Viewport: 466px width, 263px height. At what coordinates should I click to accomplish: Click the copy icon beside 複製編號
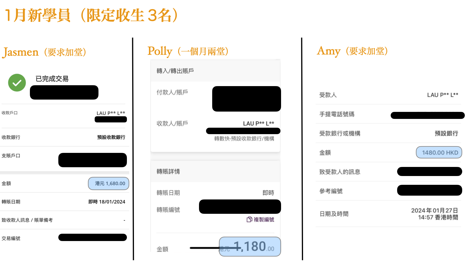pyautogui.click(x=249, y=219)
